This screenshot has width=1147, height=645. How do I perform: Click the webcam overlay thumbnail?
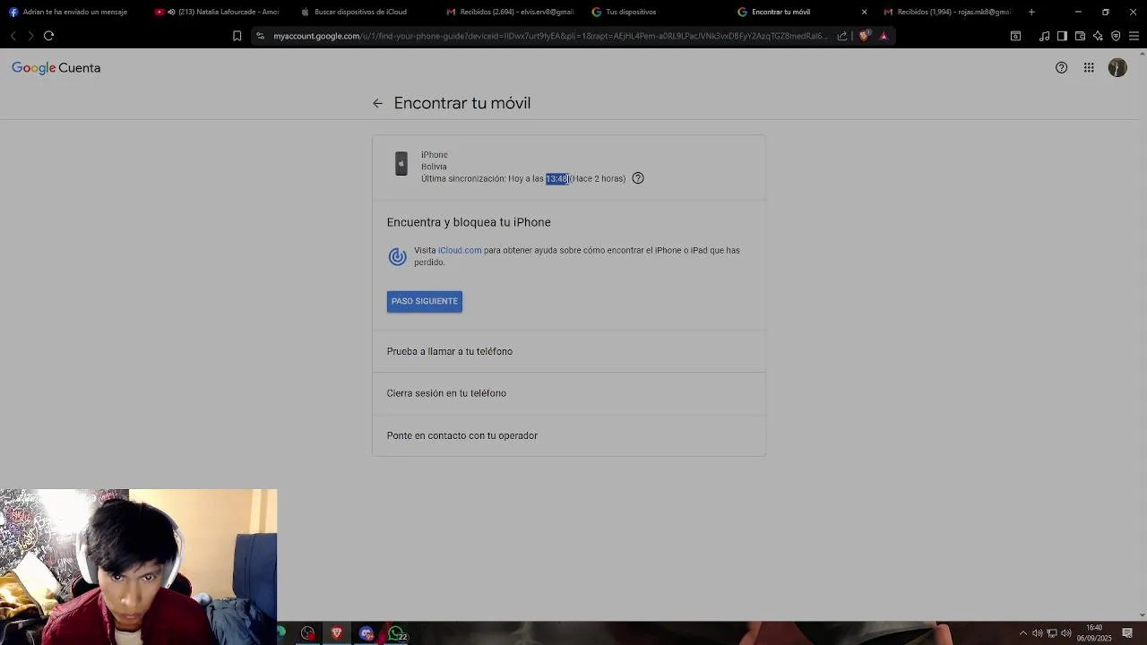[x=139, y=567]
